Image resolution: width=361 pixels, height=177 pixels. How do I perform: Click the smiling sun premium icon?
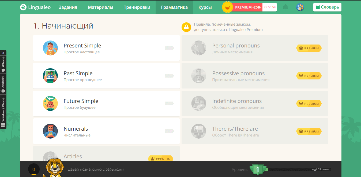click(227, 7)
